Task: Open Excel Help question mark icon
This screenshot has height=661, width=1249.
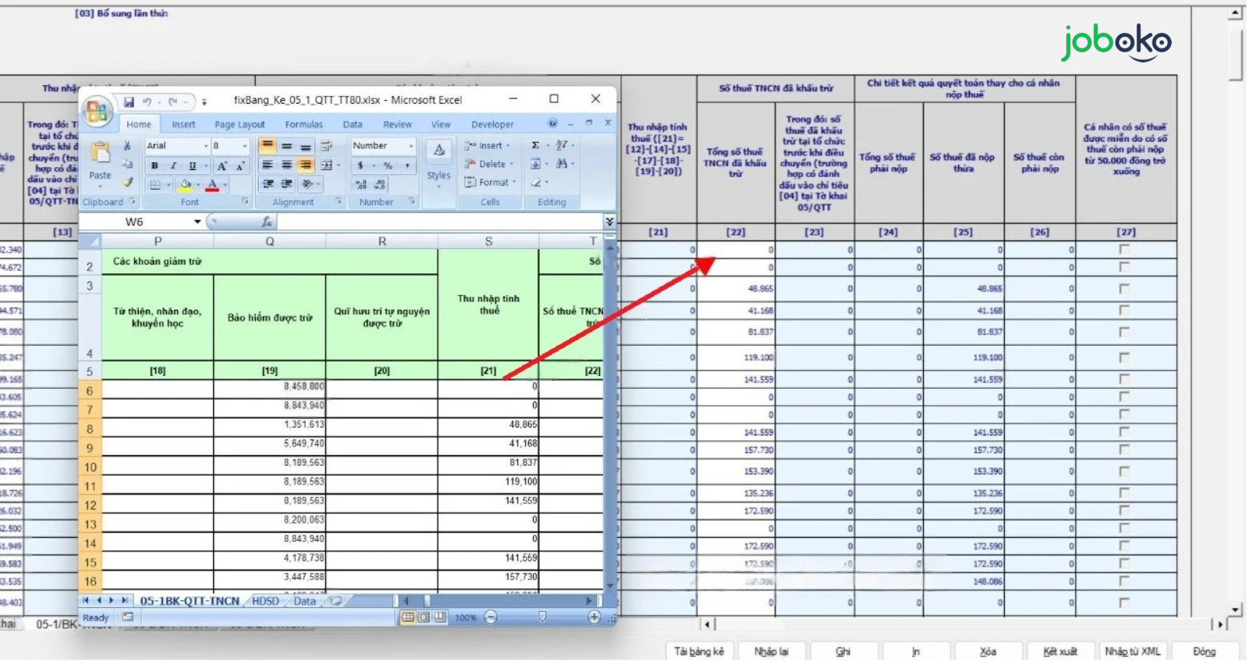Action: click(552, 123)
